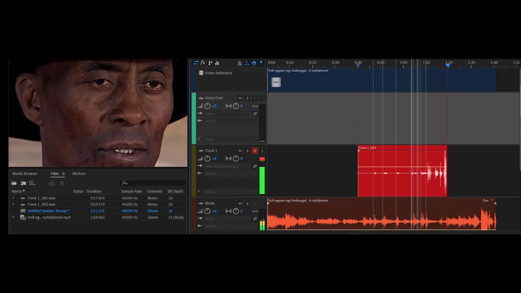Open Track 1 Default Stereo Input dropdown
The height and width of the screenshot is (293, 521).
227,166
